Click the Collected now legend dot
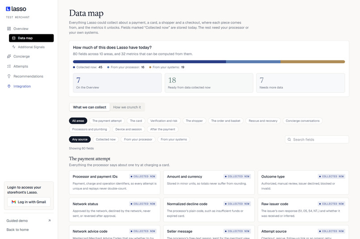The width and height of the screenshot is (360, 239). coord(74,67)
